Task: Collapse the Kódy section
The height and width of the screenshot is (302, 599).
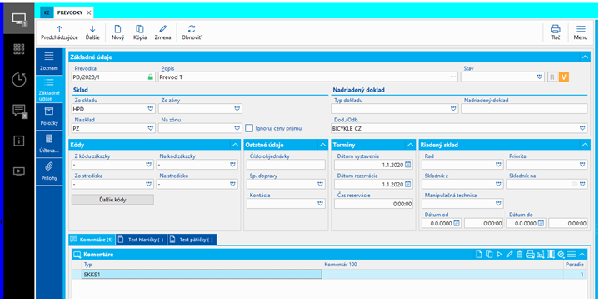Action: tap(235, 145)
